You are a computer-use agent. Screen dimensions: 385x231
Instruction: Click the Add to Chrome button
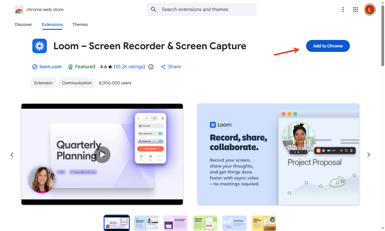coord(328,46)
